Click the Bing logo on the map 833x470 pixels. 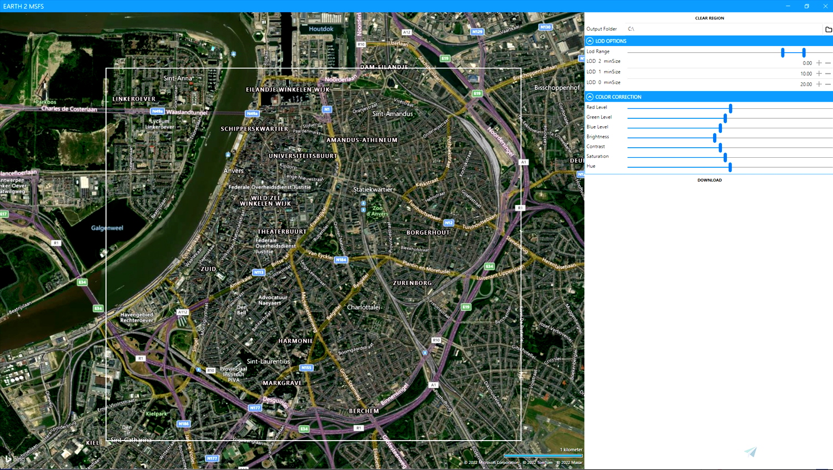pos(16,459)
